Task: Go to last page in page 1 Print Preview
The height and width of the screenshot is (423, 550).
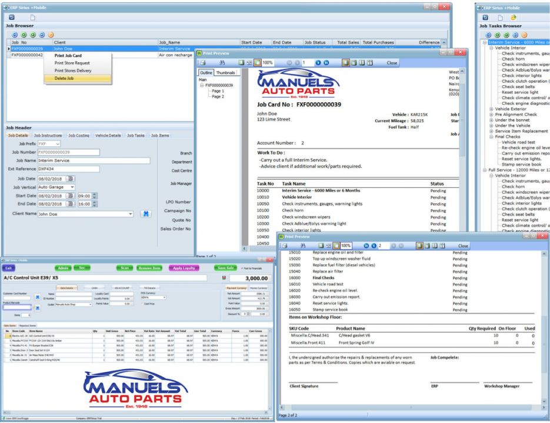Action: [326, 63]
